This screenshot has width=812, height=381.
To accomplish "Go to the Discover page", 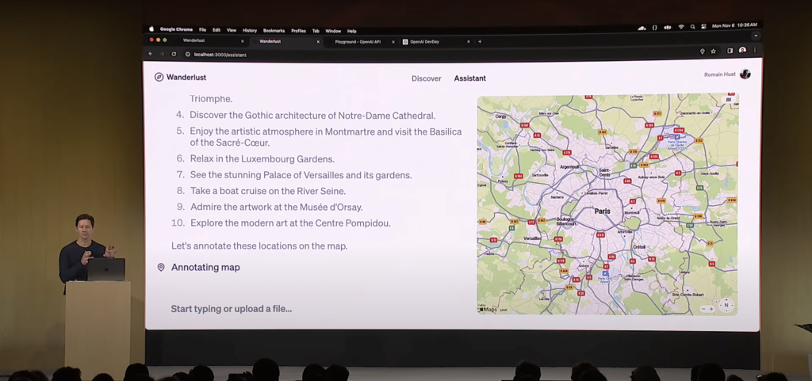I will 426,78.
